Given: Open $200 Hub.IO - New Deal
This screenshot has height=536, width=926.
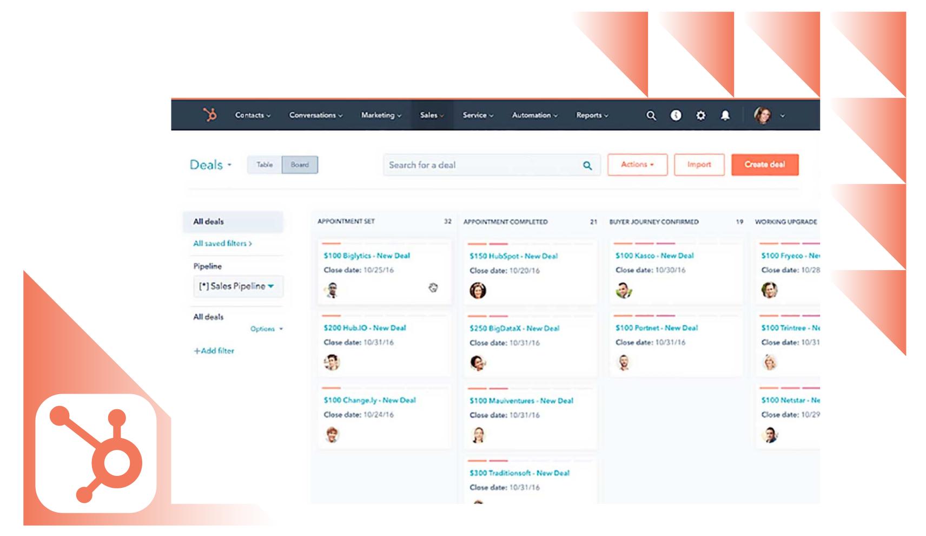Looking at the screenshot, I should point(365,328).
